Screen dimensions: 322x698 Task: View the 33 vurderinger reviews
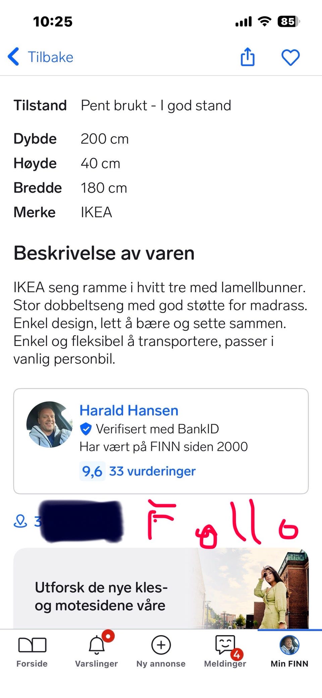coord(152,471)
